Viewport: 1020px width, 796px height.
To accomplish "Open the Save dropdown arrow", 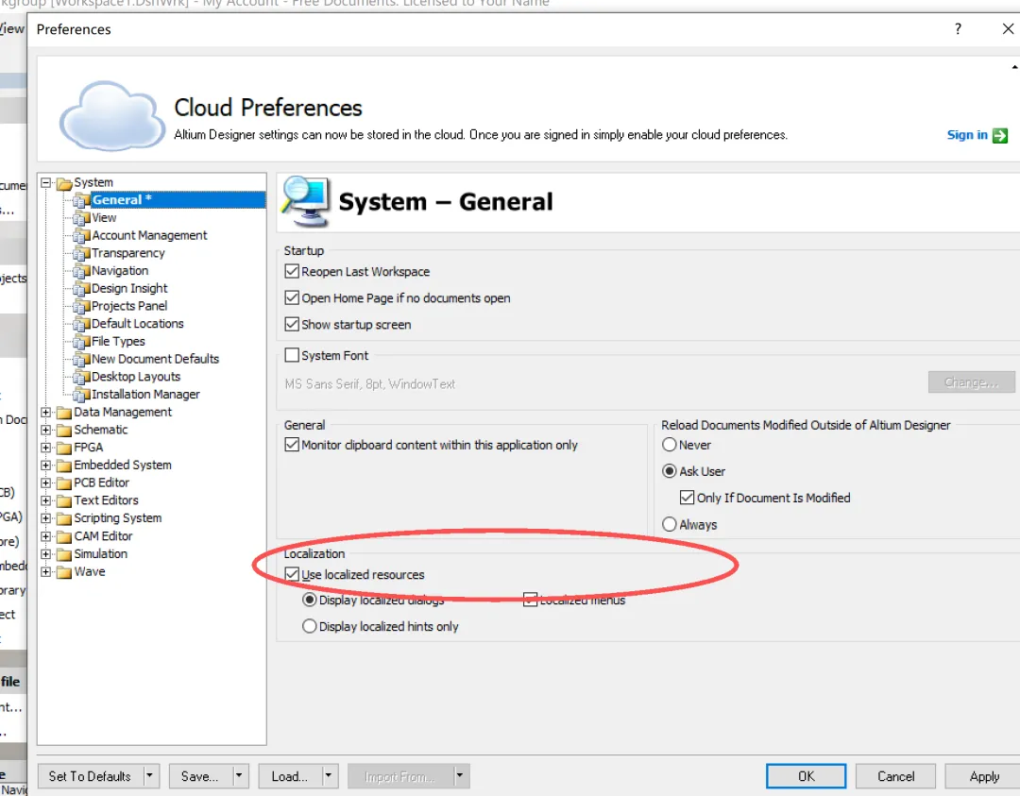I will (239, 776).
